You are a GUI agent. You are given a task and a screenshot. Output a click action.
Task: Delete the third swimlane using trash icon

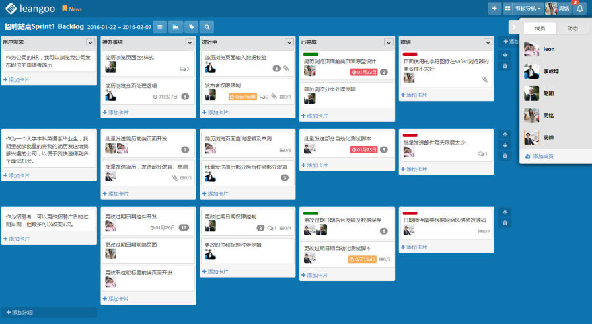pos(505,223)
